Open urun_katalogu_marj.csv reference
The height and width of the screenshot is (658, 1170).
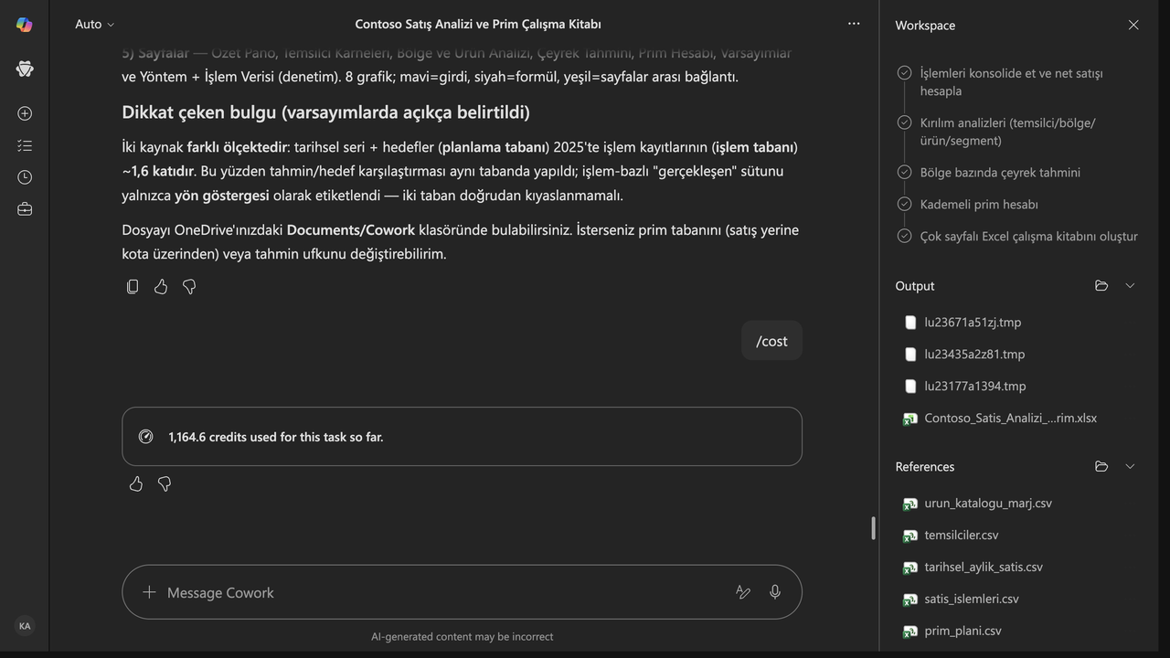988,504
